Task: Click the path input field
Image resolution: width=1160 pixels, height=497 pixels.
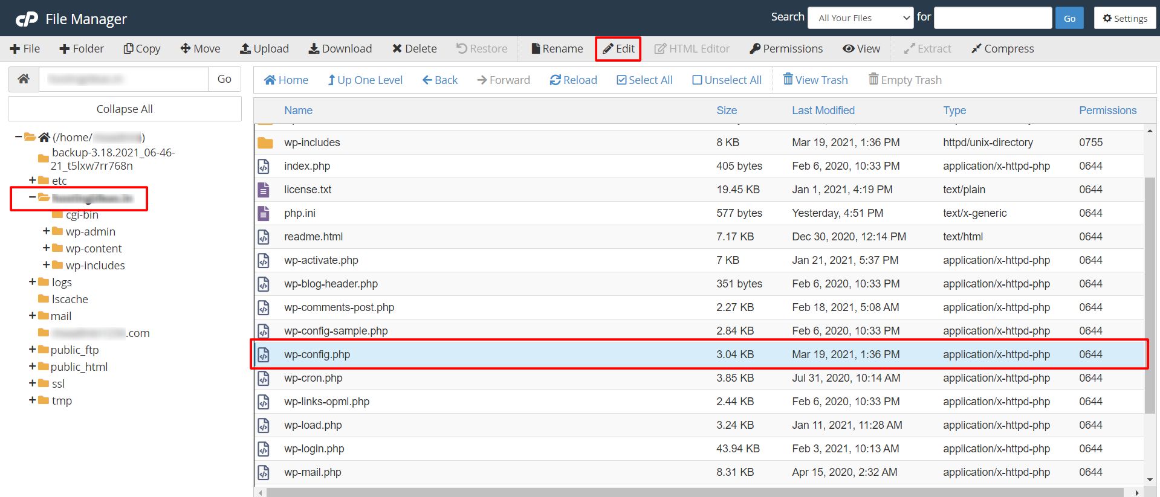Action: tap(124, 79)
